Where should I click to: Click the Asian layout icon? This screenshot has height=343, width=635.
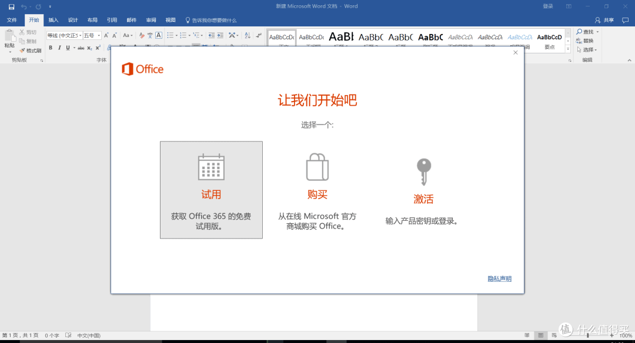(233, 36)
